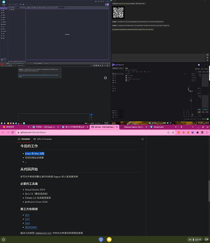Open the browser three-dot menu
The width and height of the screenshot is (210, 243).
(207, 132)
